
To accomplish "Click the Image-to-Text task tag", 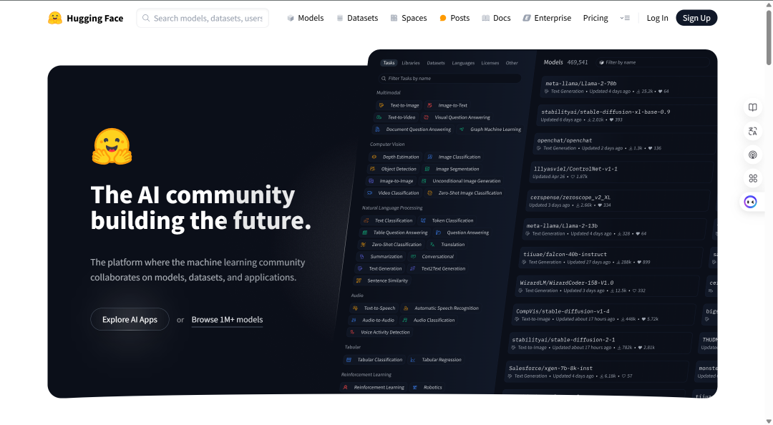I will tap(447, 105).
